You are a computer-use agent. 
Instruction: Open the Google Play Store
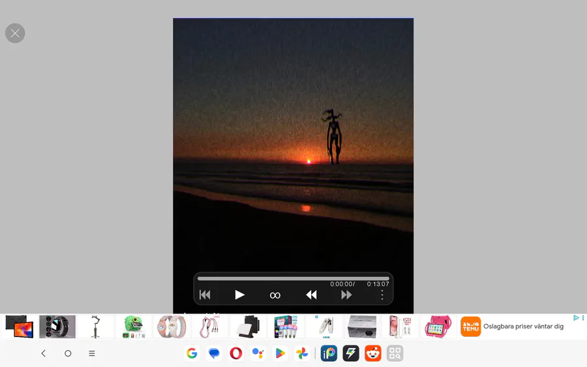[280, 353]
